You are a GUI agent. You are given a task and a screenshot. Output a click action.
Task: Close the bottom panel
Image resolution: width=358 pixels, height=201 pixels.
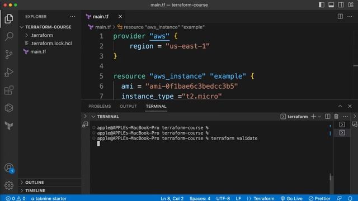coord(350,106)
